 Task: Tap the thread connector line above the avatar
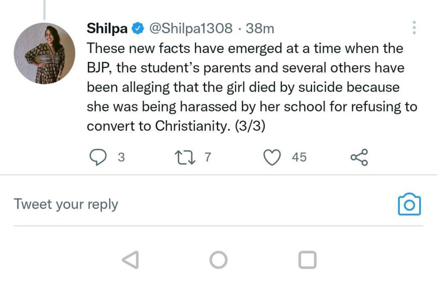(44, 9)
